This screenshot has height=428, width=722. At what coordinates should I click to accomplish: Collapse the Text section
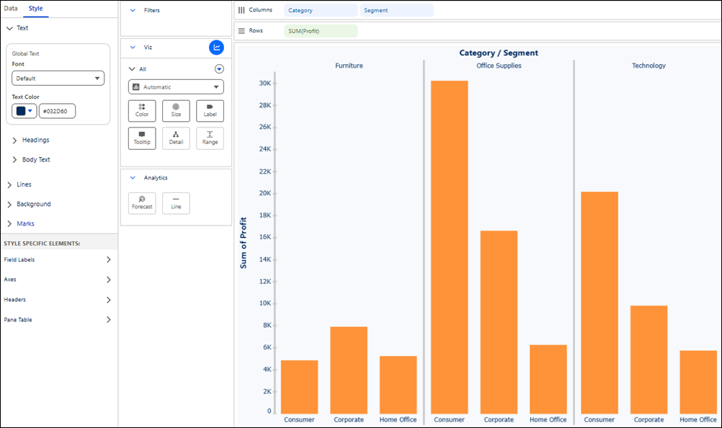9,28
